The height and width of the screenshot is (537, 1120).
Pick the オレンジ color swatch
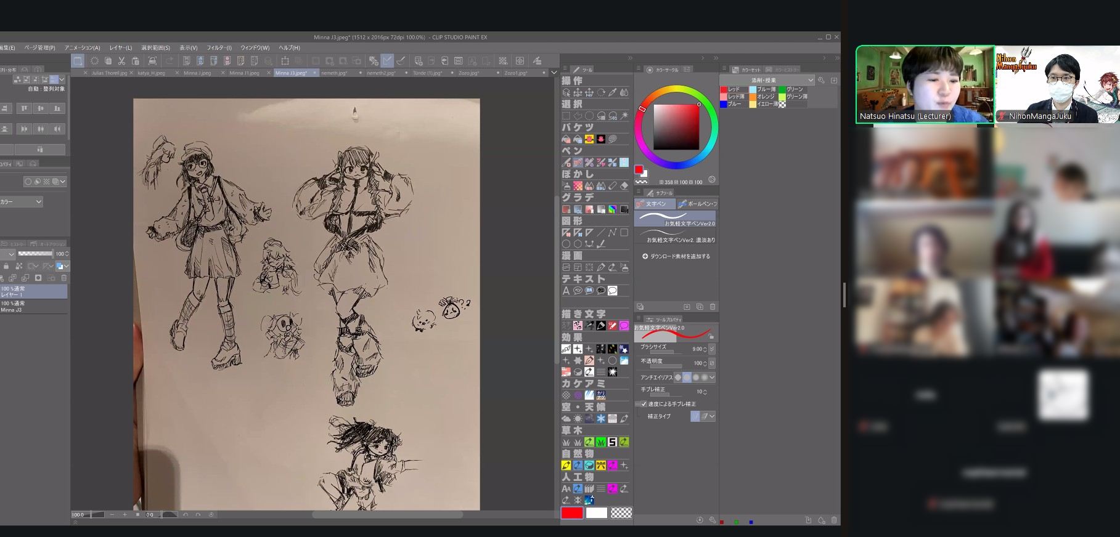point(753,97)
